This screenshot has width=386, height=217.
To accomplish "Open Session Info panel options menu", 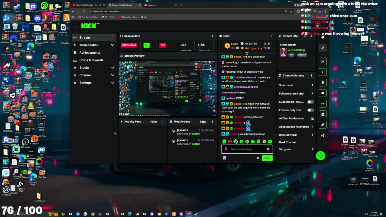I will (x=212, y=36).
